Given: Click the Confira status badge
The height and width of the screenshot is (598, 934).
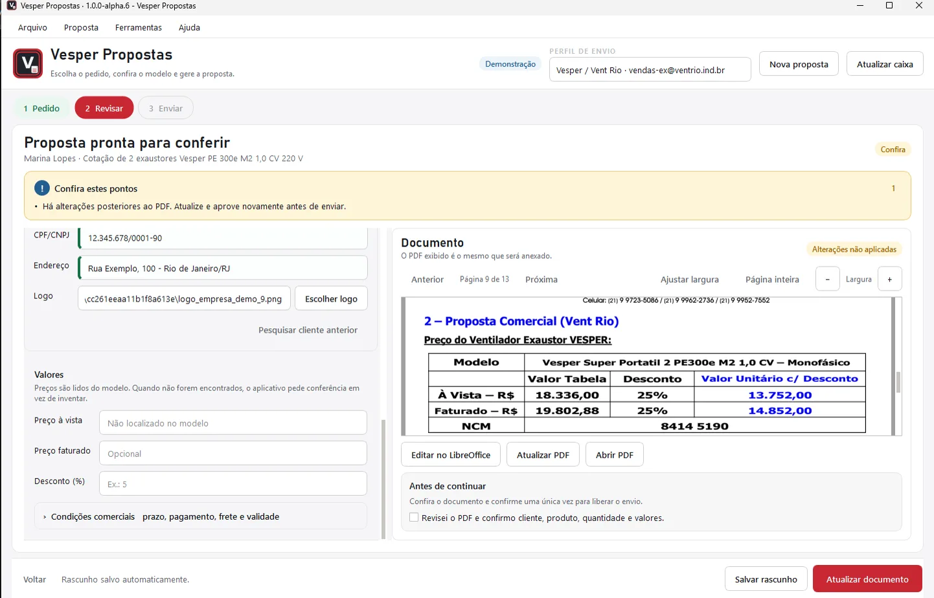Looking at the screenshot, I should 893,149.
